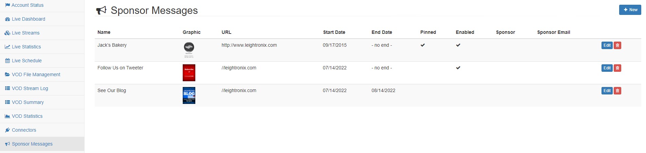The image size is (646, 153).
Task: Open VOD Stream Log
Action: coord(30,88)
